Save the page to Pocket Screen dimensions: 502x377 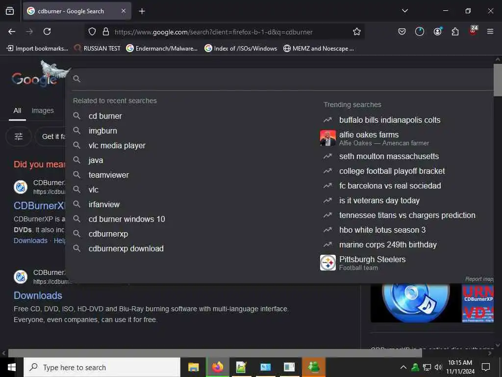tap(402, 31)
